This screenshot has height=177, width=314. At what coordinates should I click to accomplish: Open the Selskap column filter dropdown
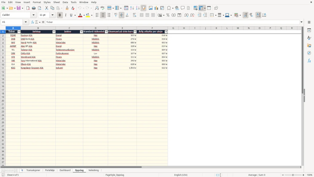[x=54, y=32]
